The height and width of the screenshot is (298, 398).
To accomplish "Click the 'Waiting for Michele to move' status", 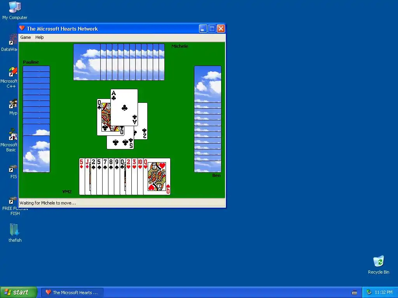I will [48, 203].
